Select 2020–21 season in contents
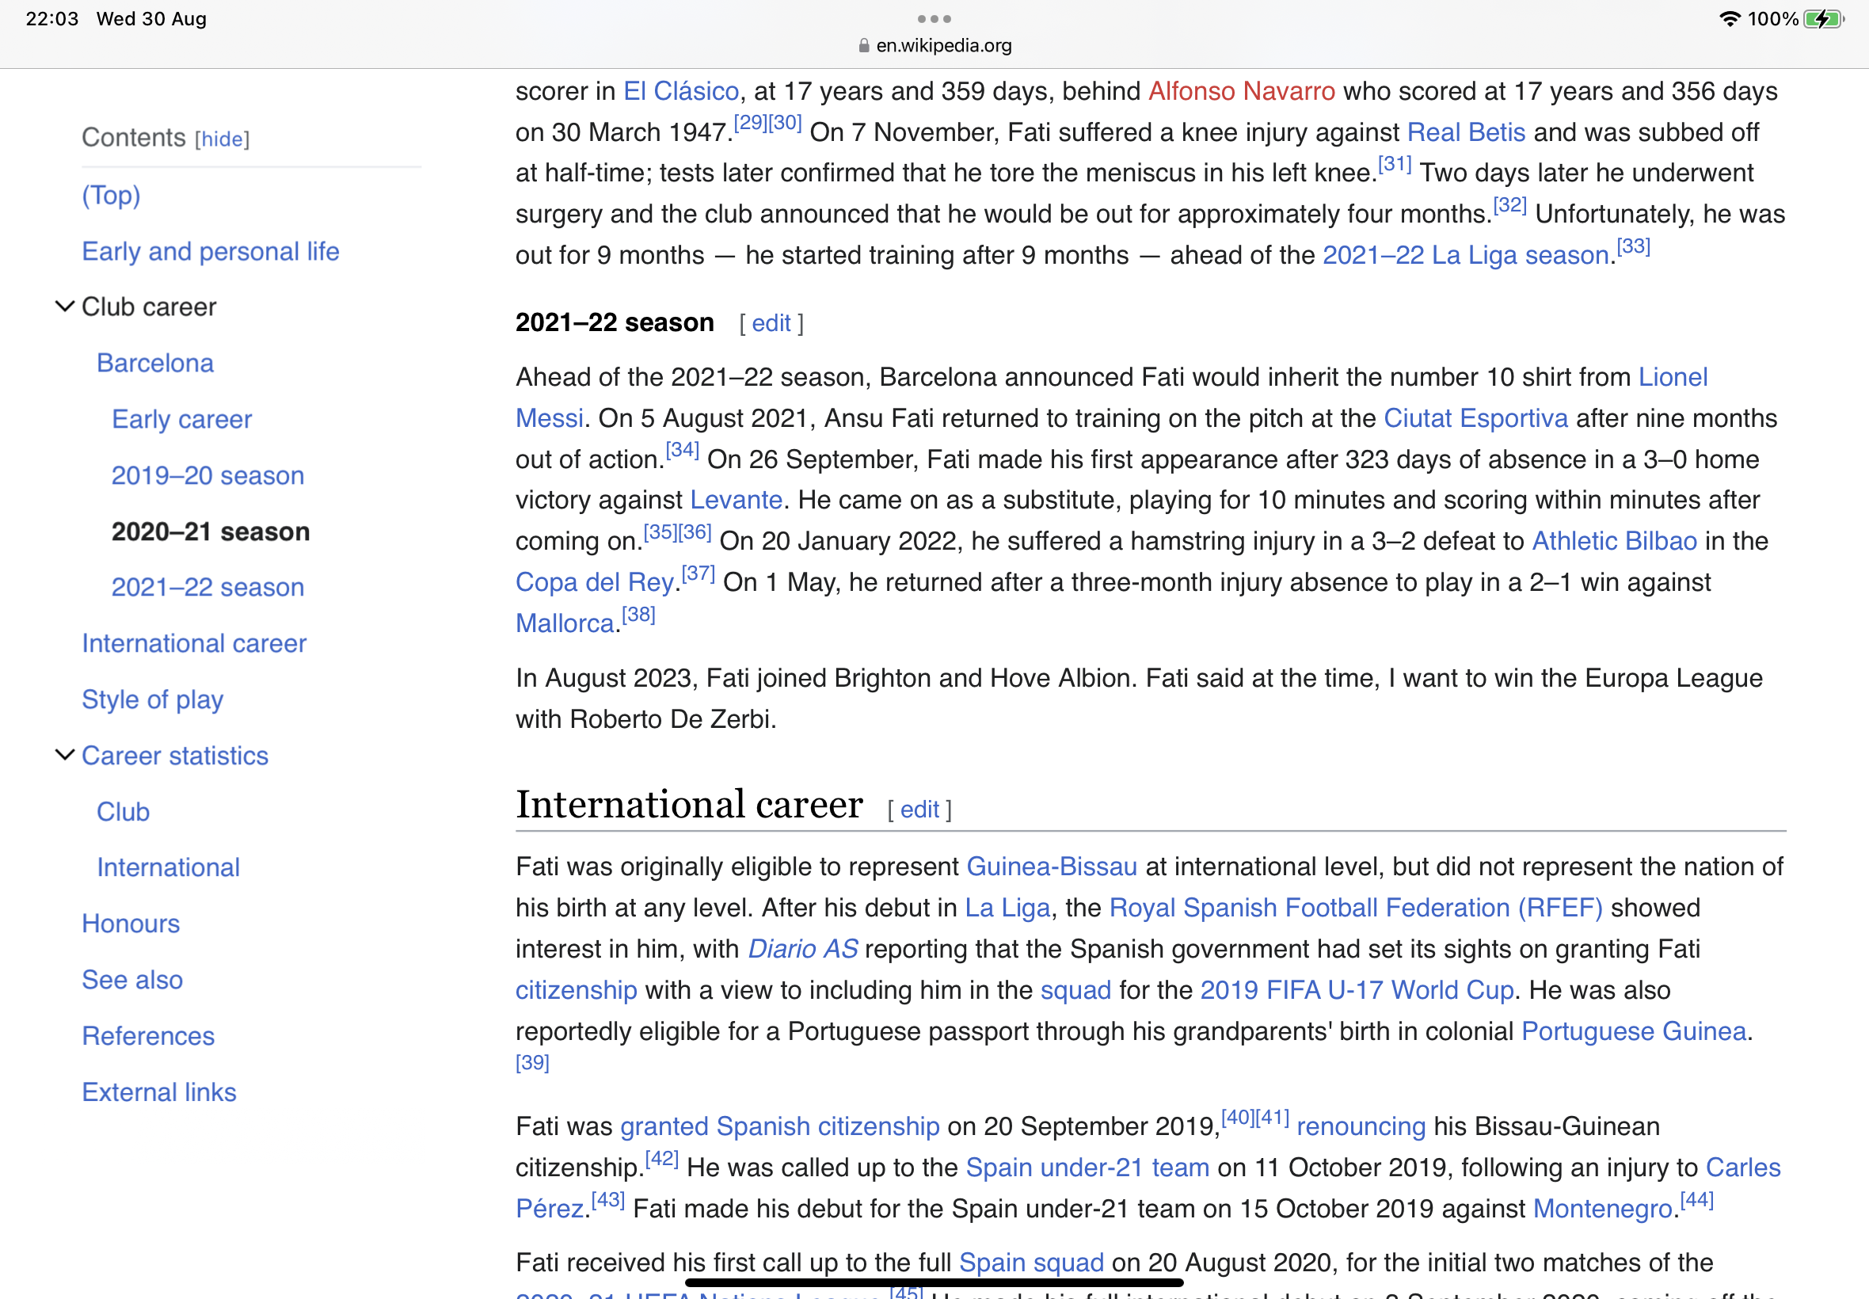 [211, 531]
